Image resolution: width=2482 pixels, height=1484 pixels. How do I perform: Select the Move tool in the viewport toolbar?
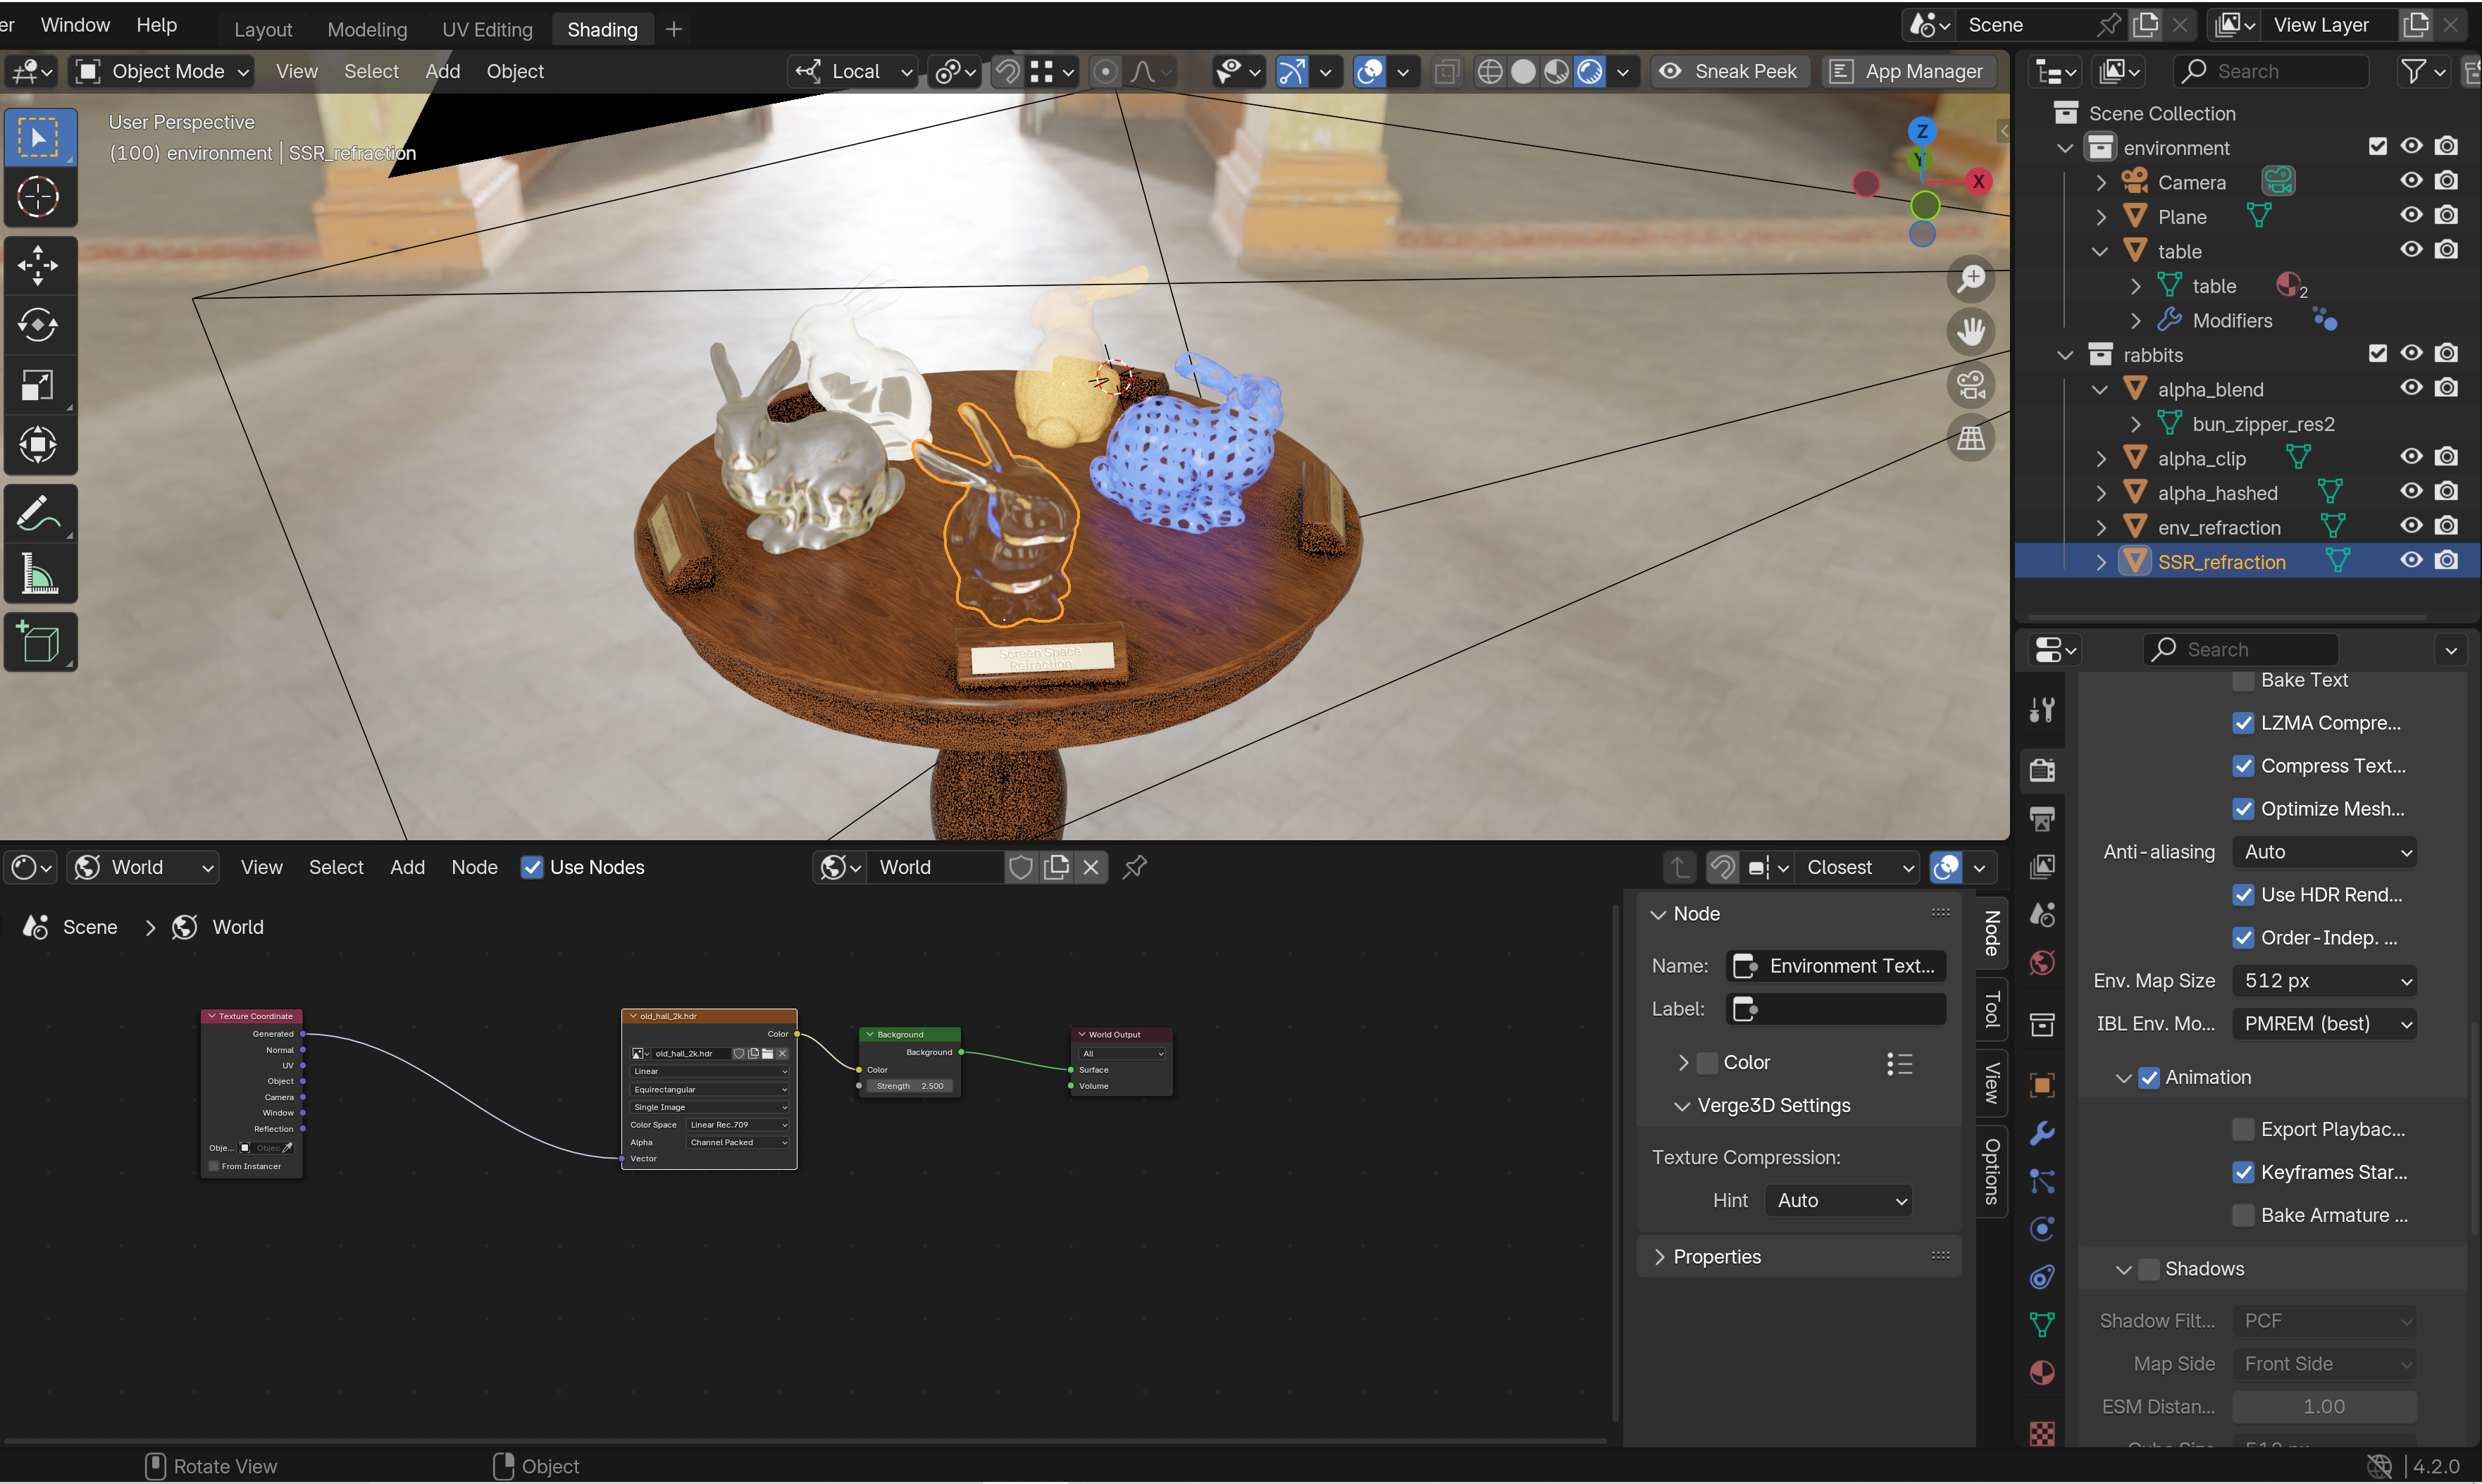click(x=38, y=265)
